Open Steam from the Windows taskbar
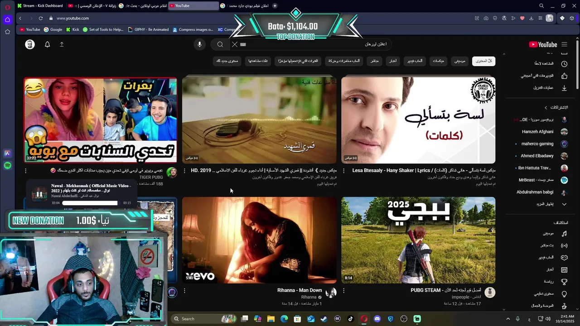 coord(324,319)
